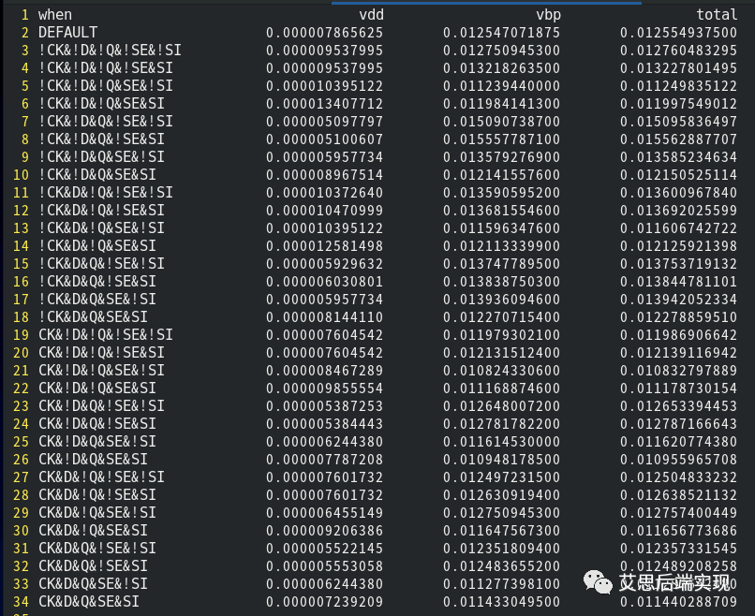This screenshot has height=616, width=755.
Task: Click the 'vbp' column header
Action: 548,15
